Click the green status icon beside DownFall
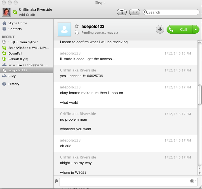 tap(4, 53)
